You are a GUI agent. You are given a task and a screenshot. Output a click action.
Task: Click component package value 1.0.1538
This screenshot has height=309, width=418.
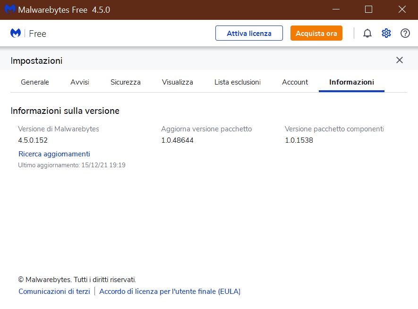(x=299, y=140)
